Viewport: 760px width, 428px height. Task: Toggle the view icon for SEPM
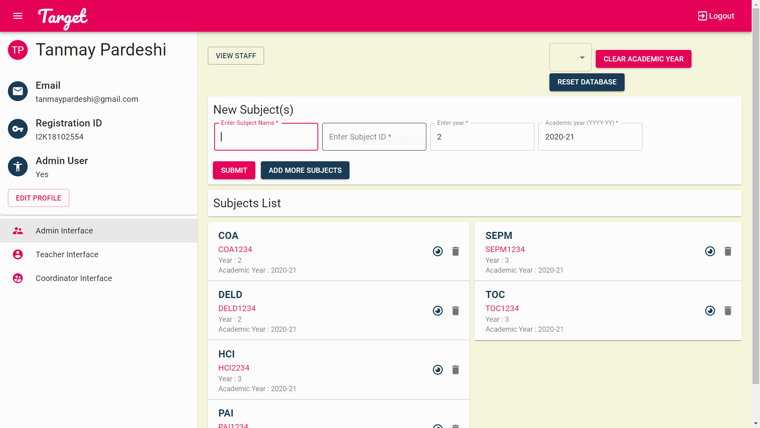(710, 251)
